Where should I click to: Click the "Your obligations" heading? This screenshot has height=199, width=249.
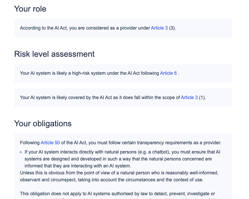[43, 123]
